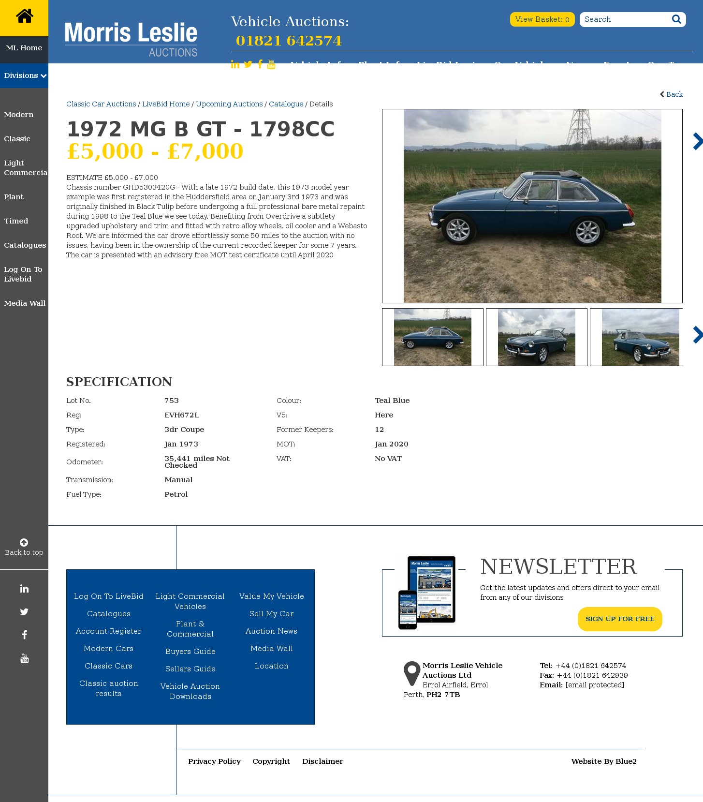The height and width of the screenshot is (802, 703).
Task: Open sidebar YouTube icon
Action: click(x=24, y=658)
